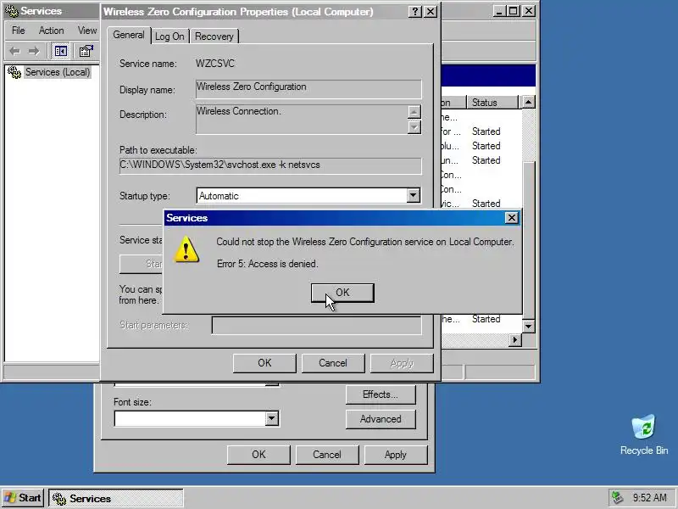Click the Advanced button in the background dialog

pos(381,419)
